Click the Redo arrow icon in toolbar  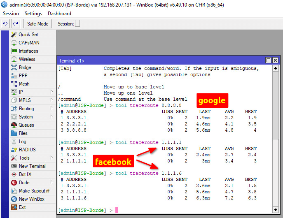click(x=15, y=24)
